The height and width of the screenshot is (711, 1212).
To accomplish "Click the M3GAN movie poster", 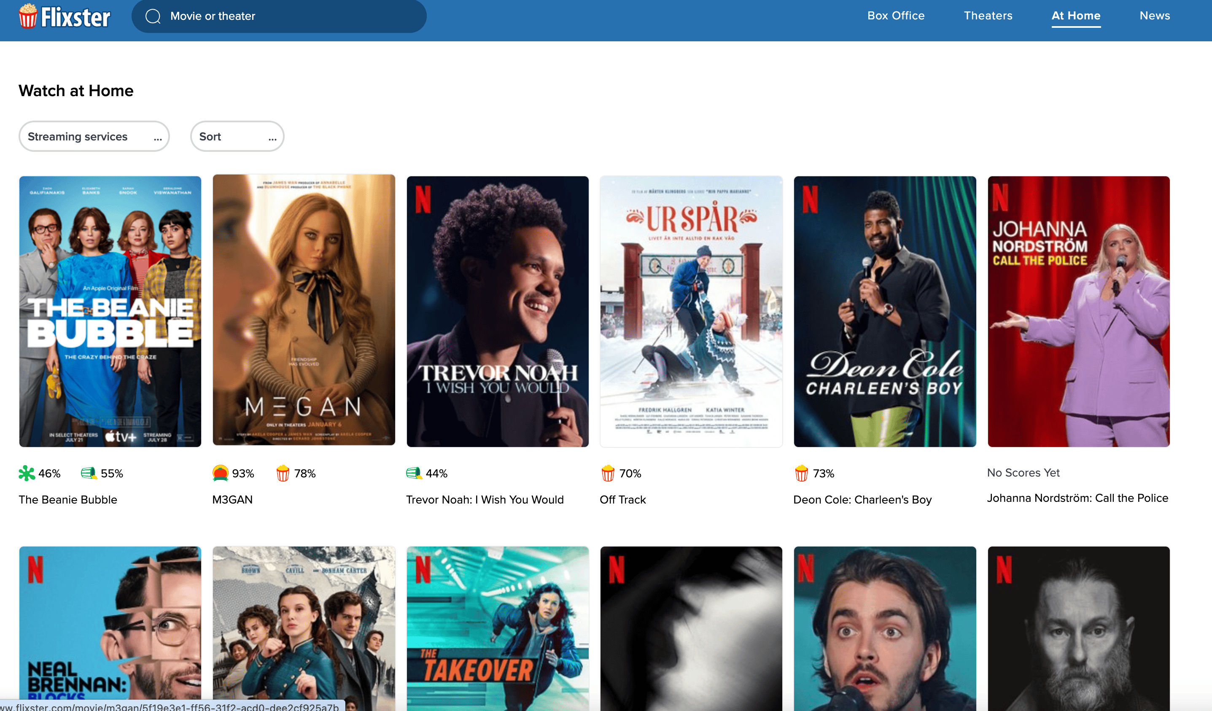I will click(x=304, y=310).
